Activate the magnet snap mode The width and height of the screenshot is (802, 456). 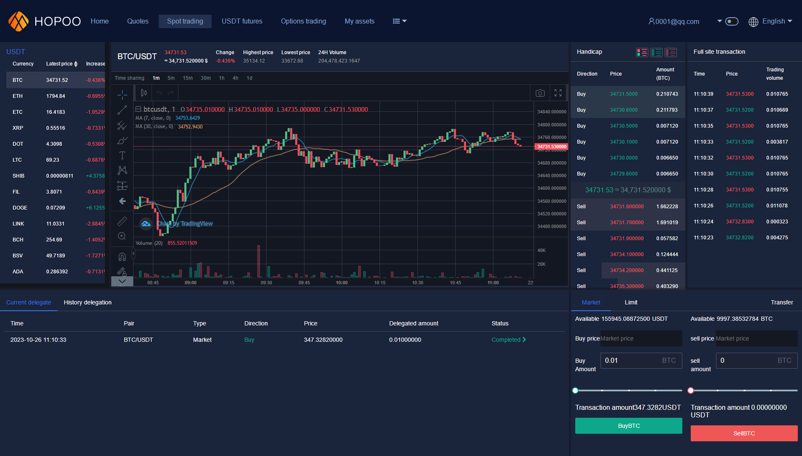coord(122,257)
